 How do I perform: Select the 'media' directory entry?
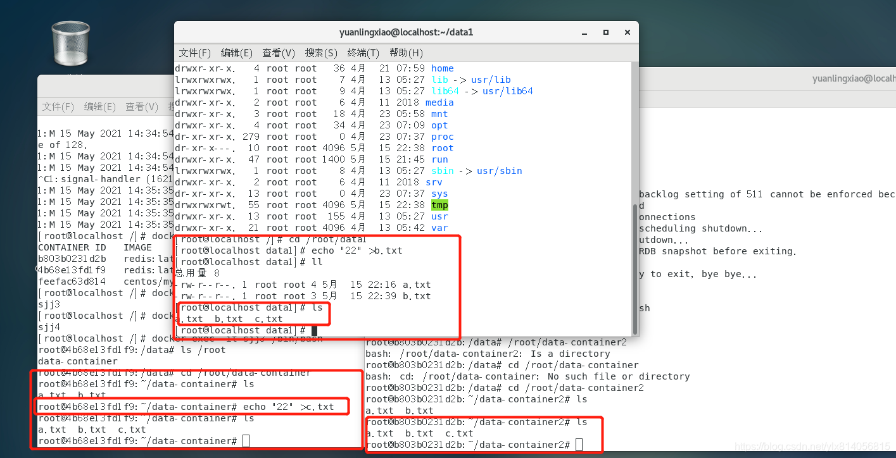(439, 102)
